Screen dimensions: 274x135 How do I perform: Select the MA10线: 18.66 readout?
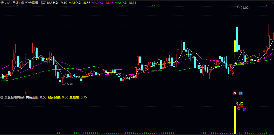pyautogui.click(x=79, y=3)
